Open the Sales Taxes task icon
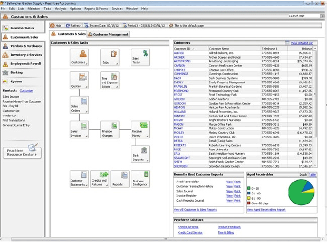Viewport: 327px width, 243px height. click(x=140, y=57)
